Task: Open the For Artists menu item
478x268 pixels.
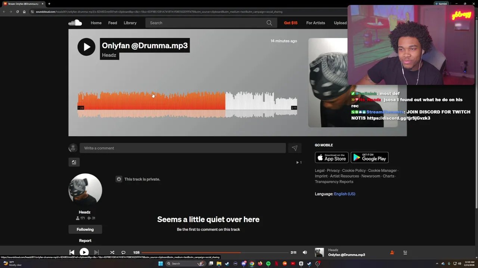Action: [316, 23]
